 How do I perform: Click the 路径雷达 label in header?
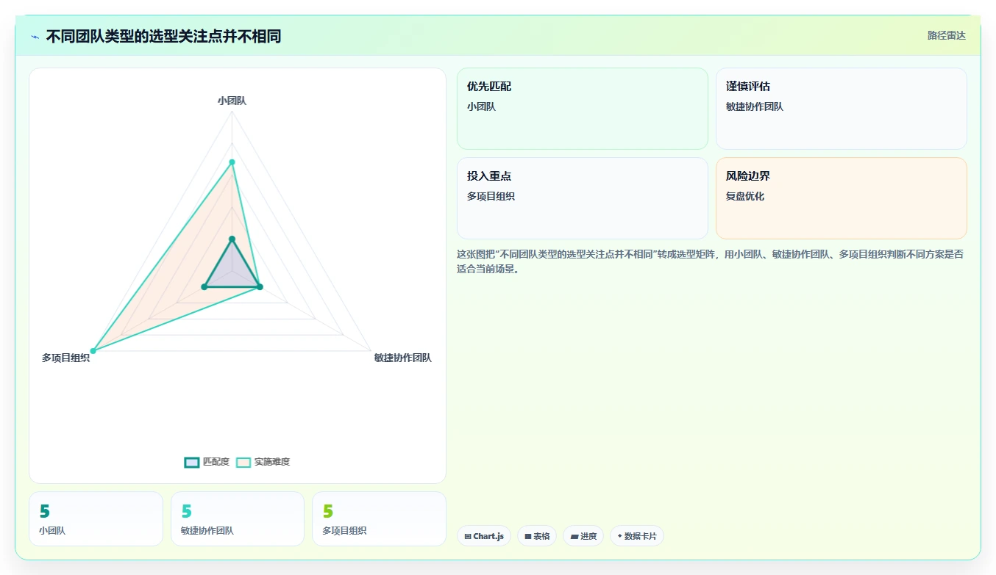(946, 35)
